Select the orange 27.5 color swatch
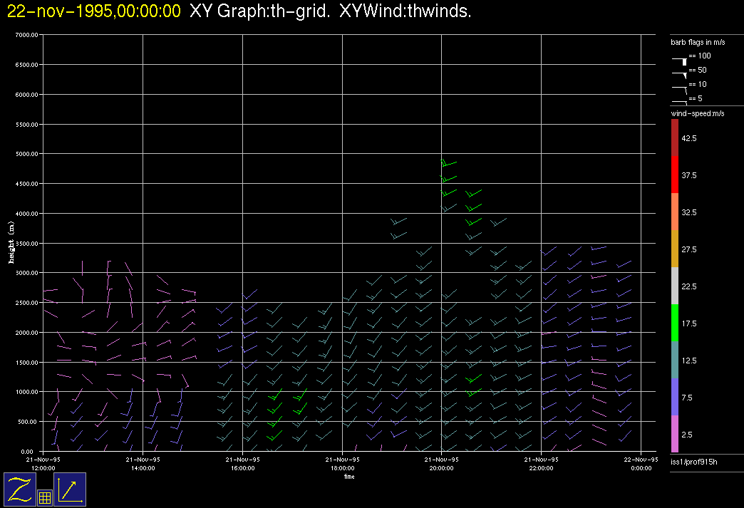This screenshot has height=508, width=744. pyautogui.click(x=675, y=249)
